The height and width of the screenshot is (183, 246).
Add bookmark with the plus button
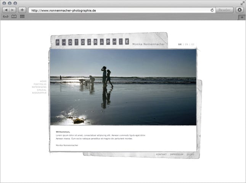(x=22, y=10)
